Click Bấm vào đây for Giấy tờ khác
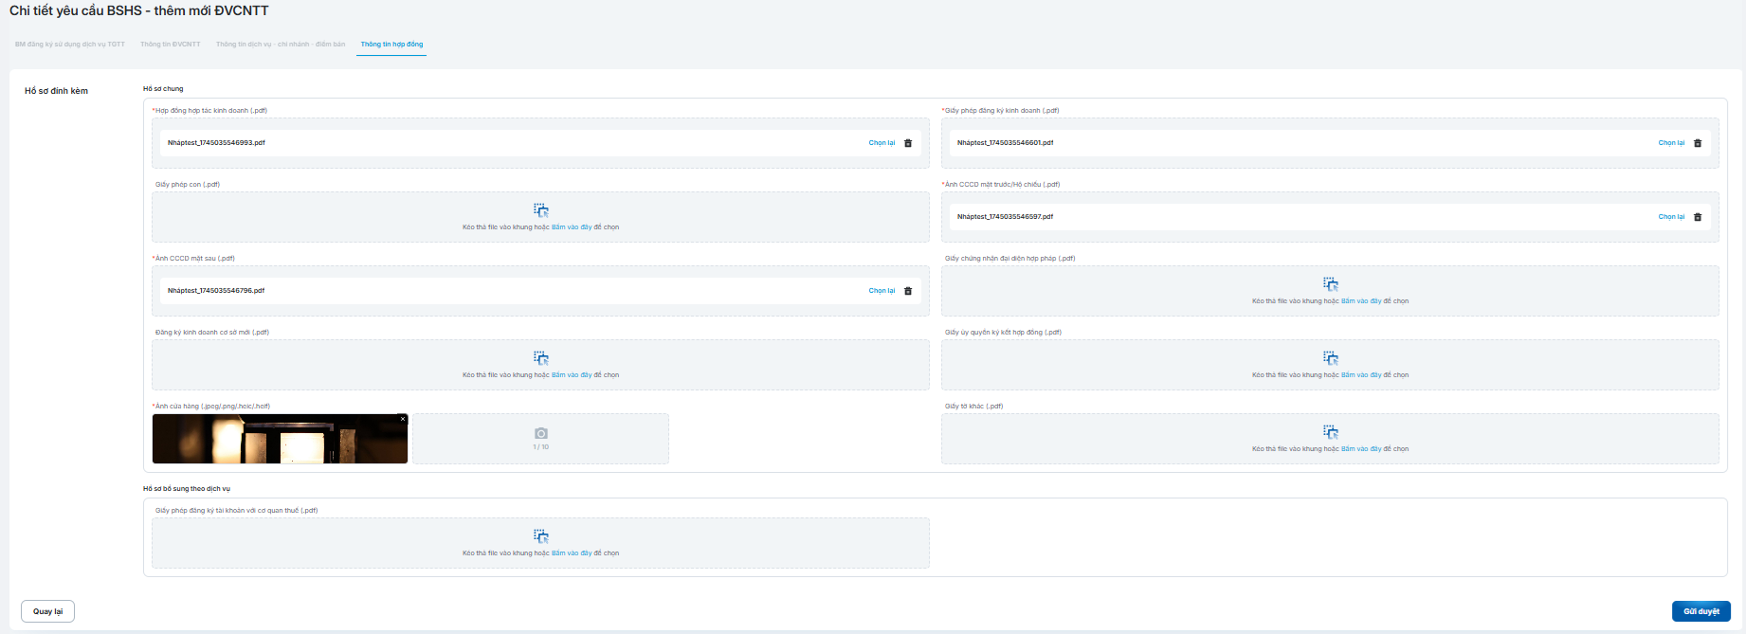 click(1361, 449)
